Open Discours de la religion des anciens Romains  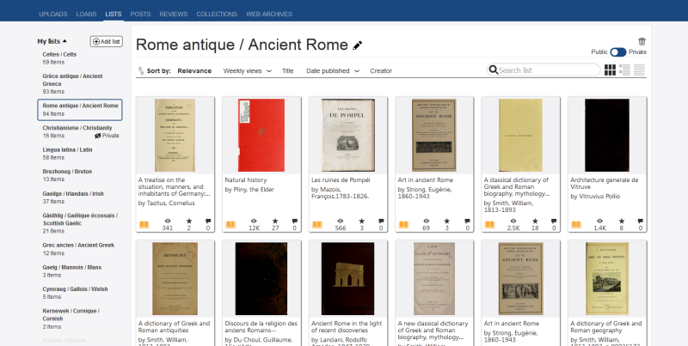(x=261, y=327)
